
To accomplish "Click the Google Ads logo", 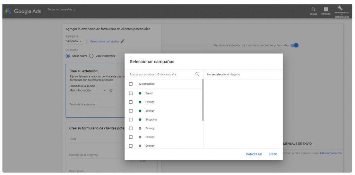I will point(23,11).
